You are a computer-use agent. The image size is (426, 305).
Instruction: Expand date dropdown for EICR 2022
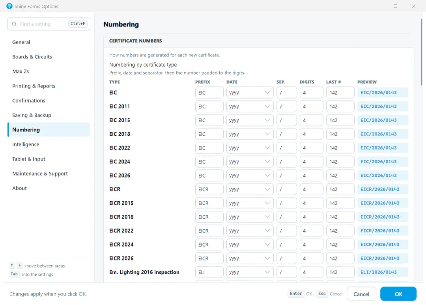pyautogui.click(x=250, y=231)
